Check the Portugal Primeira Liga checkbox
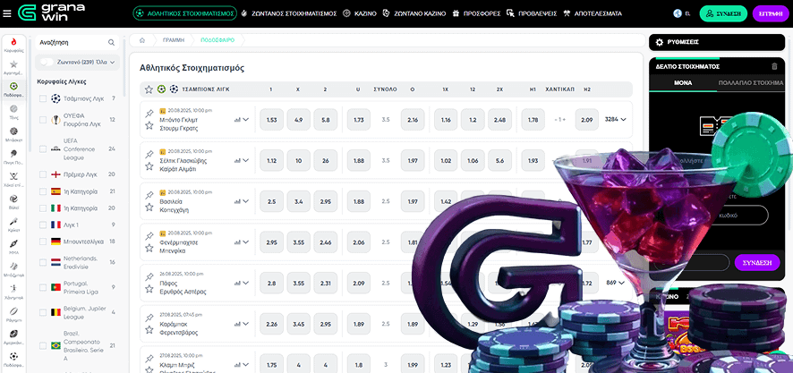Image resolution: width=793 pixels, height=373 pixels. [43, 287]
